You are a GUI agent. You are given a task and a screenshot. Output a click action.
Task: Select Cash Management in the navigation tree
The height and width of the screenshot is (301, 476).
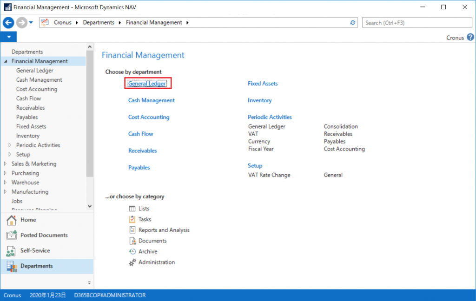click(39, 80)
